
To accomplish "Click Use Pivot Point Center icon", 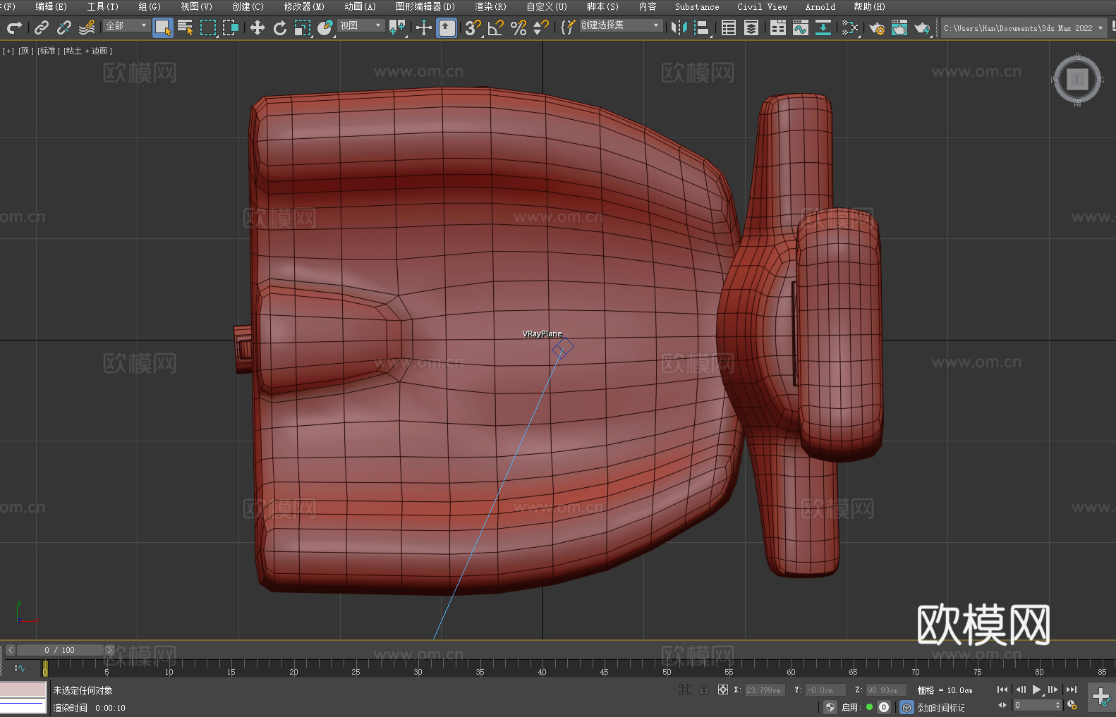I will point(398,27).
